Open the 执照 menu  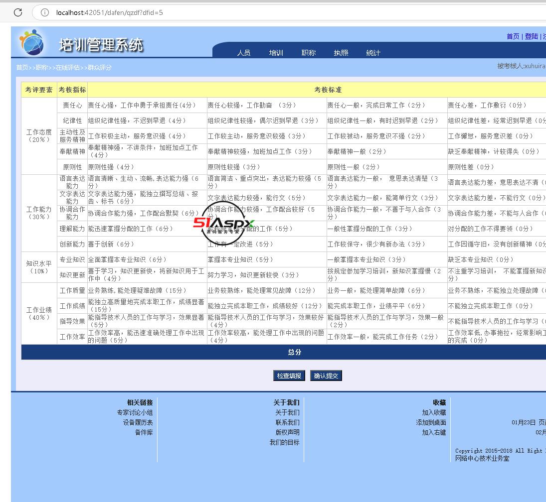pyautogui.click(x=341, y=53)
